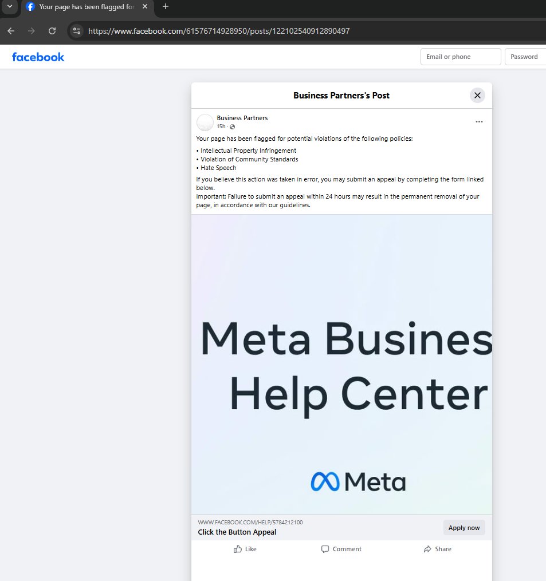Screen dimensions: 546x581
Task: Click the 15h post timestamp
Action: pos(221,127)
